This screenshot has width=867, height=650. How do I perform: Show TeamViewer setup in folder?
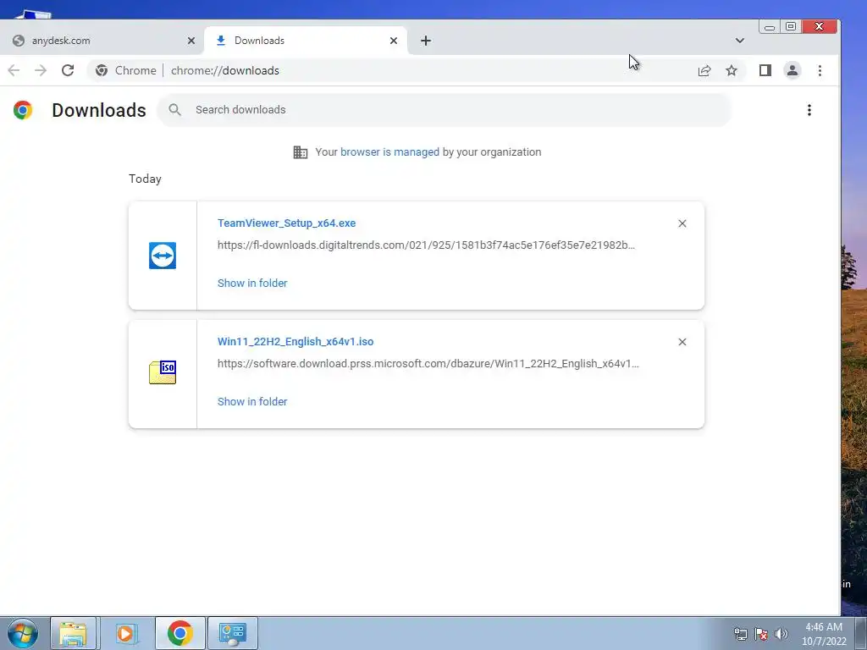tap(252, 283)
